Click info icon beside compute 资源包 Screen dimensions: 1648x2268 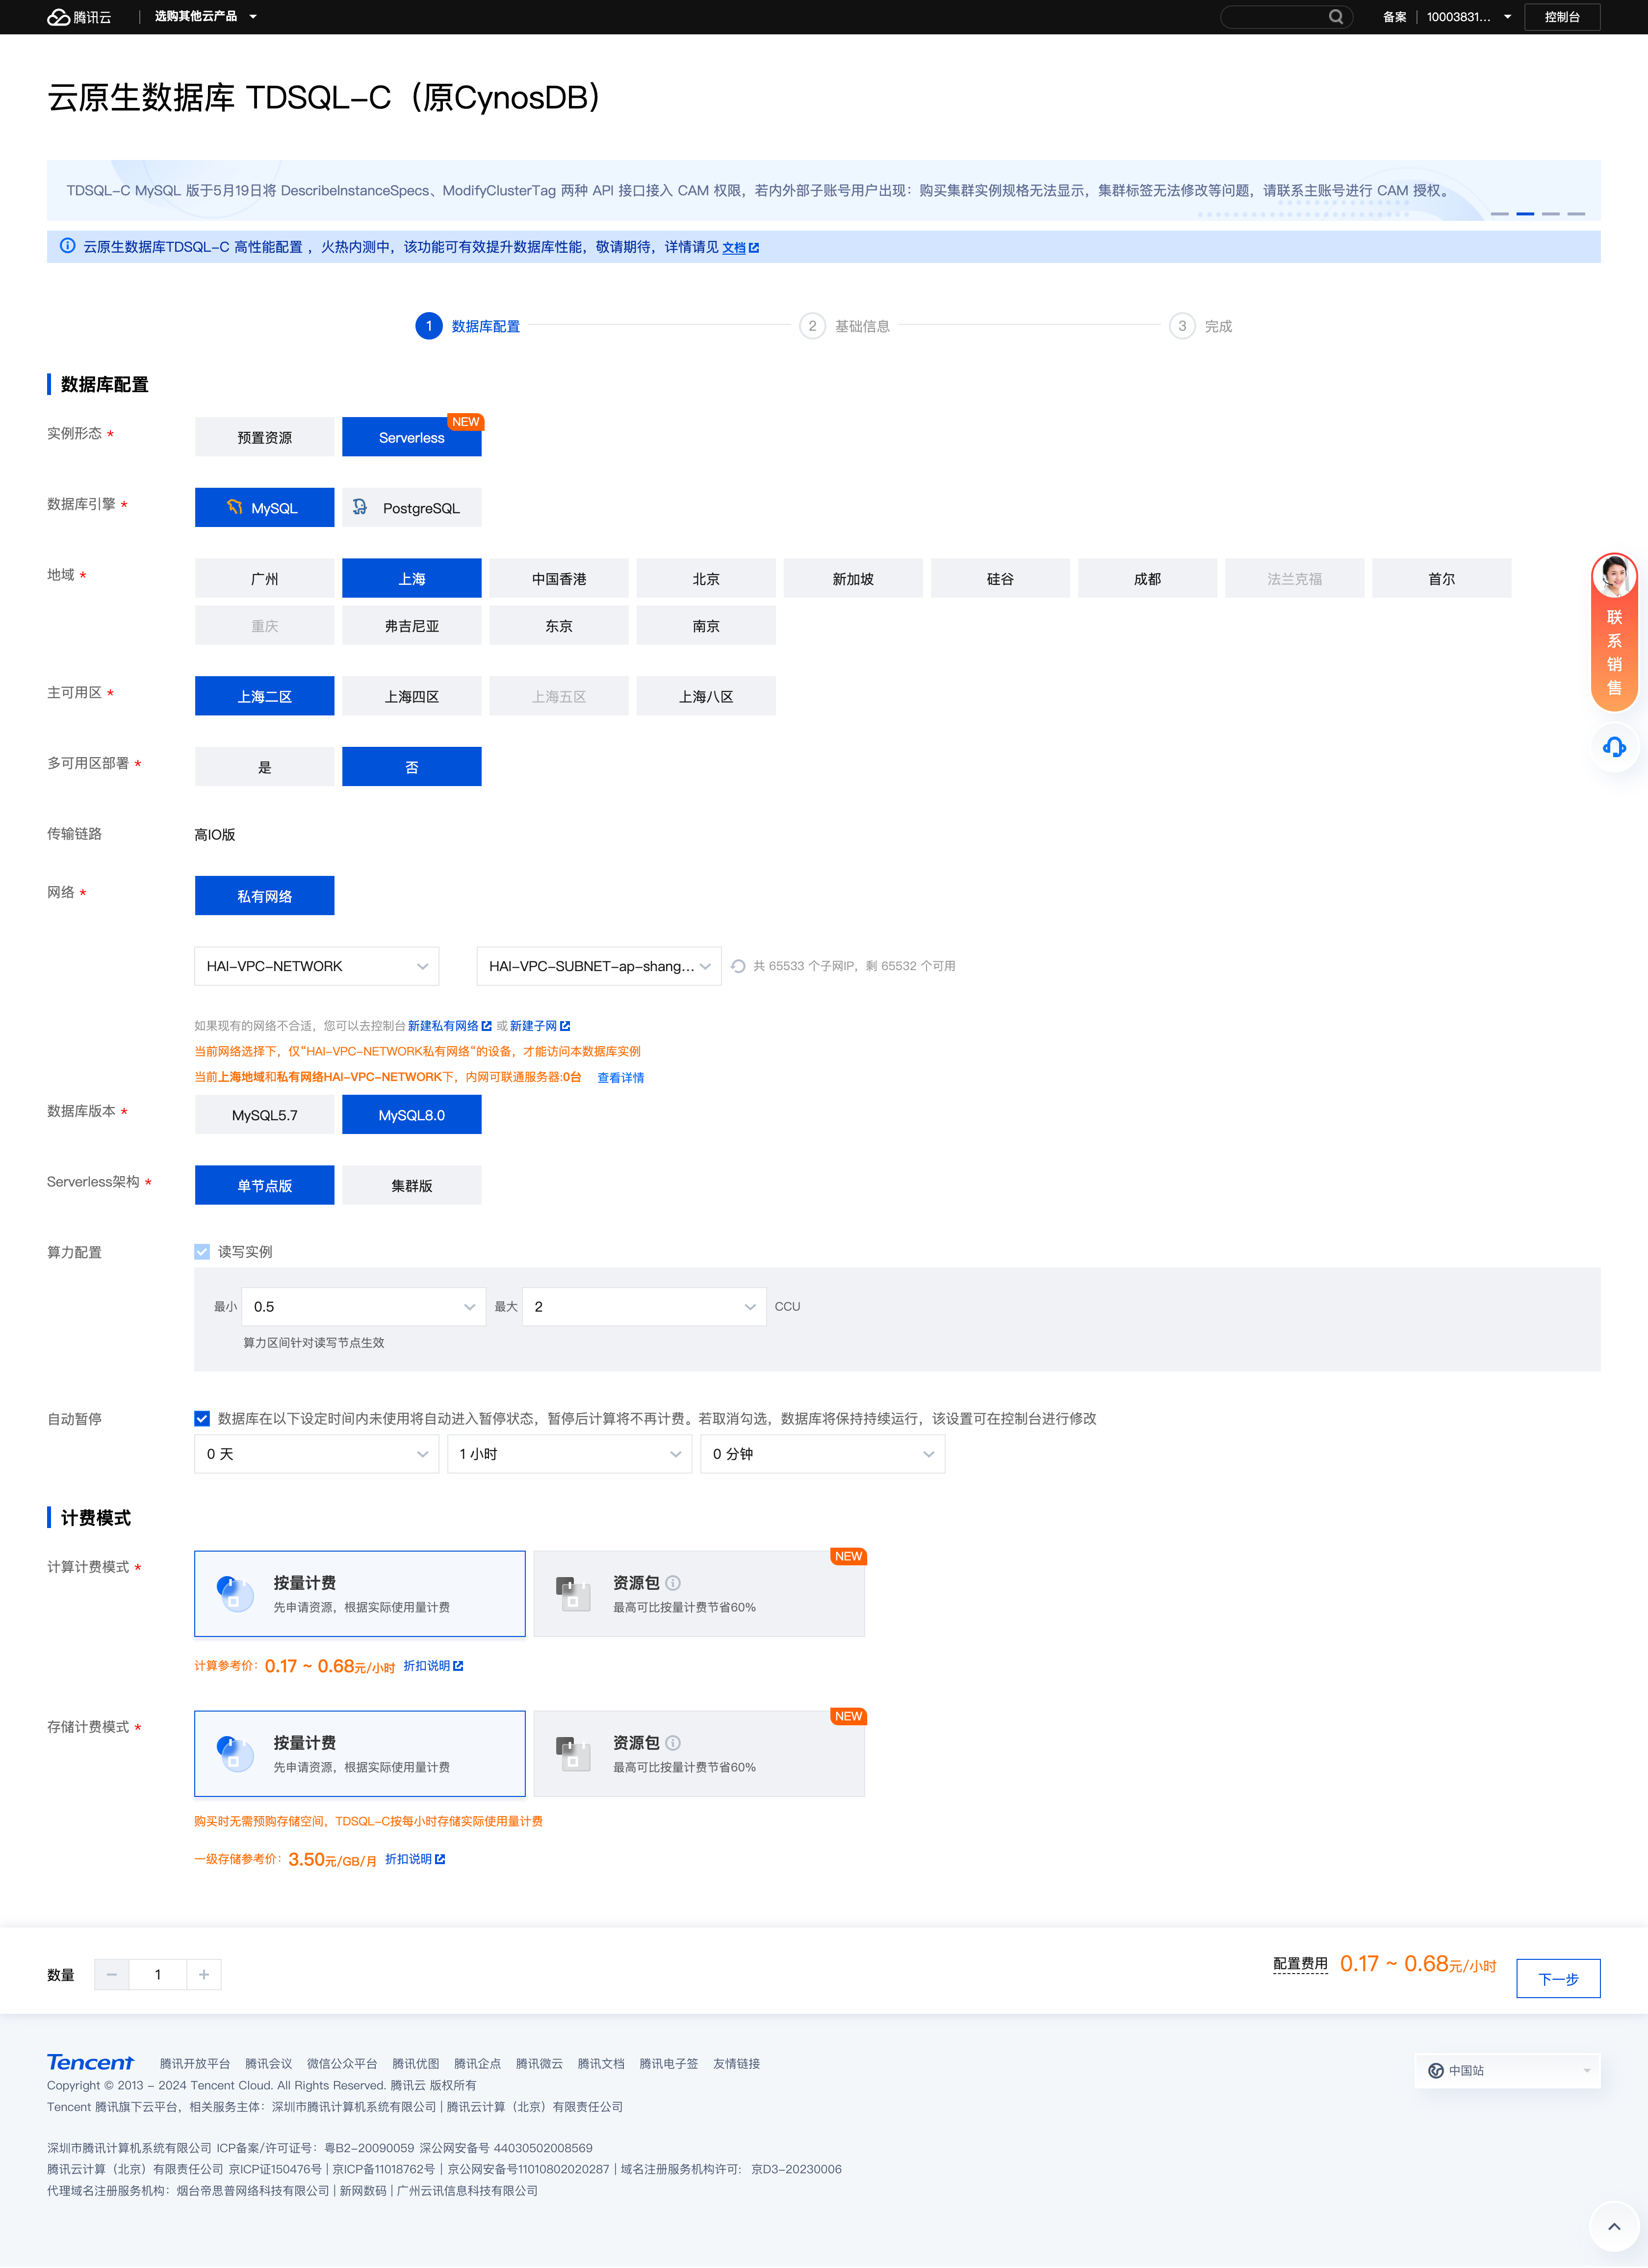click(x=673, y=1583)
